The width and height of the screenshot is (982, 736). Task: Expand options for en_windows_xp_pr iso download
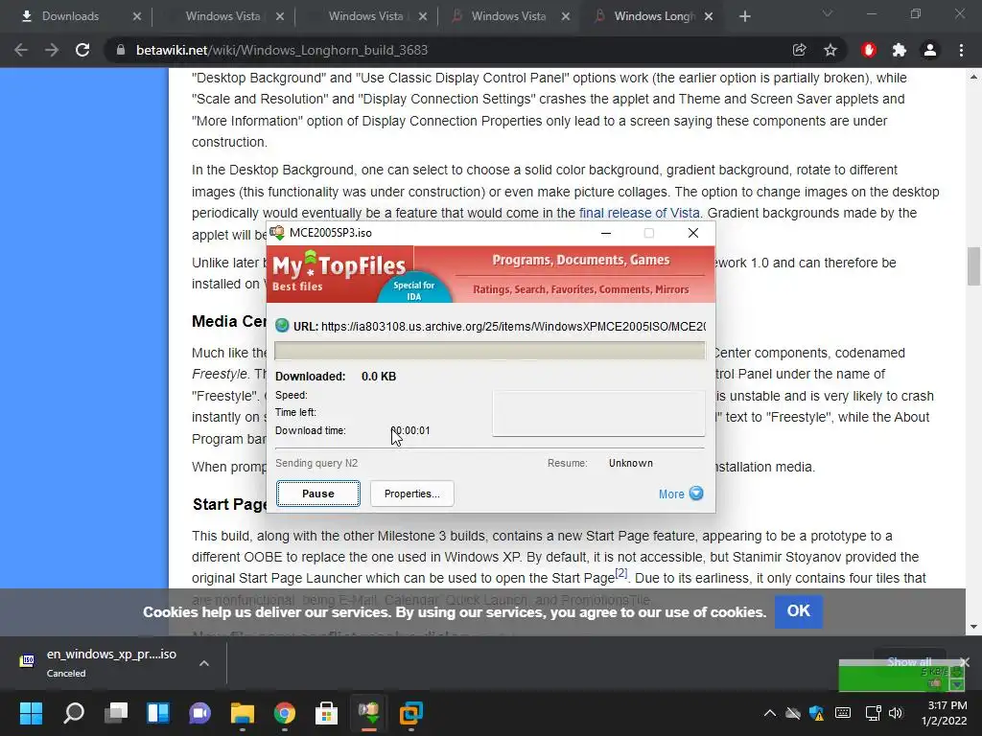coord(204,663)
